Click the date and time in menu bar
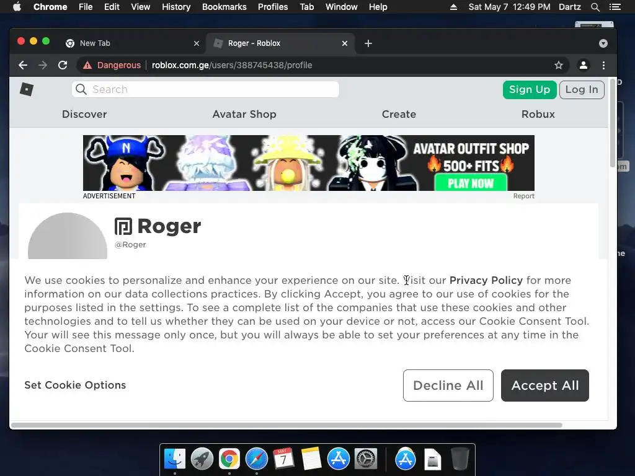The height and width of the screenshot is (476, 635). pyautogui.click(x=509, y=7)
